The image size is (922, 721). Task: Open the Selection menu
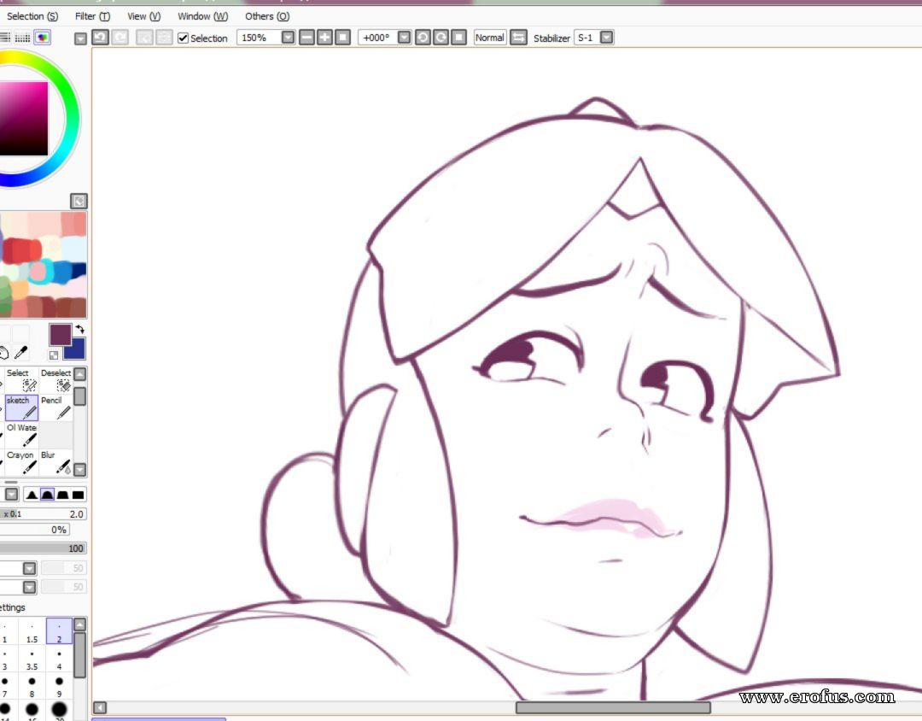click(32, 16)
